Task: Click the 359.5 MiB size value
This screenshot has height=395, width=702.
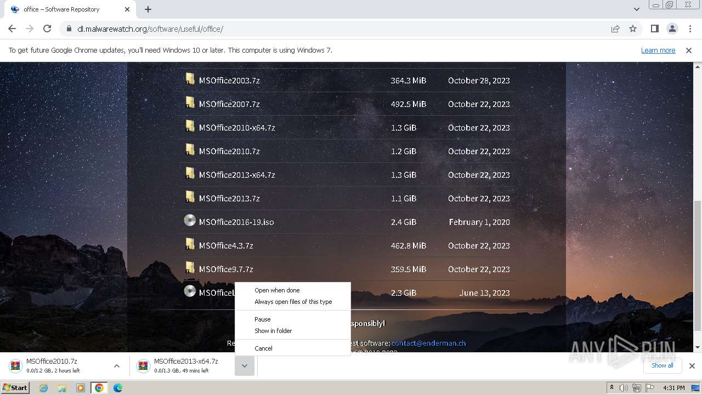Action: [x=408, y=269]
